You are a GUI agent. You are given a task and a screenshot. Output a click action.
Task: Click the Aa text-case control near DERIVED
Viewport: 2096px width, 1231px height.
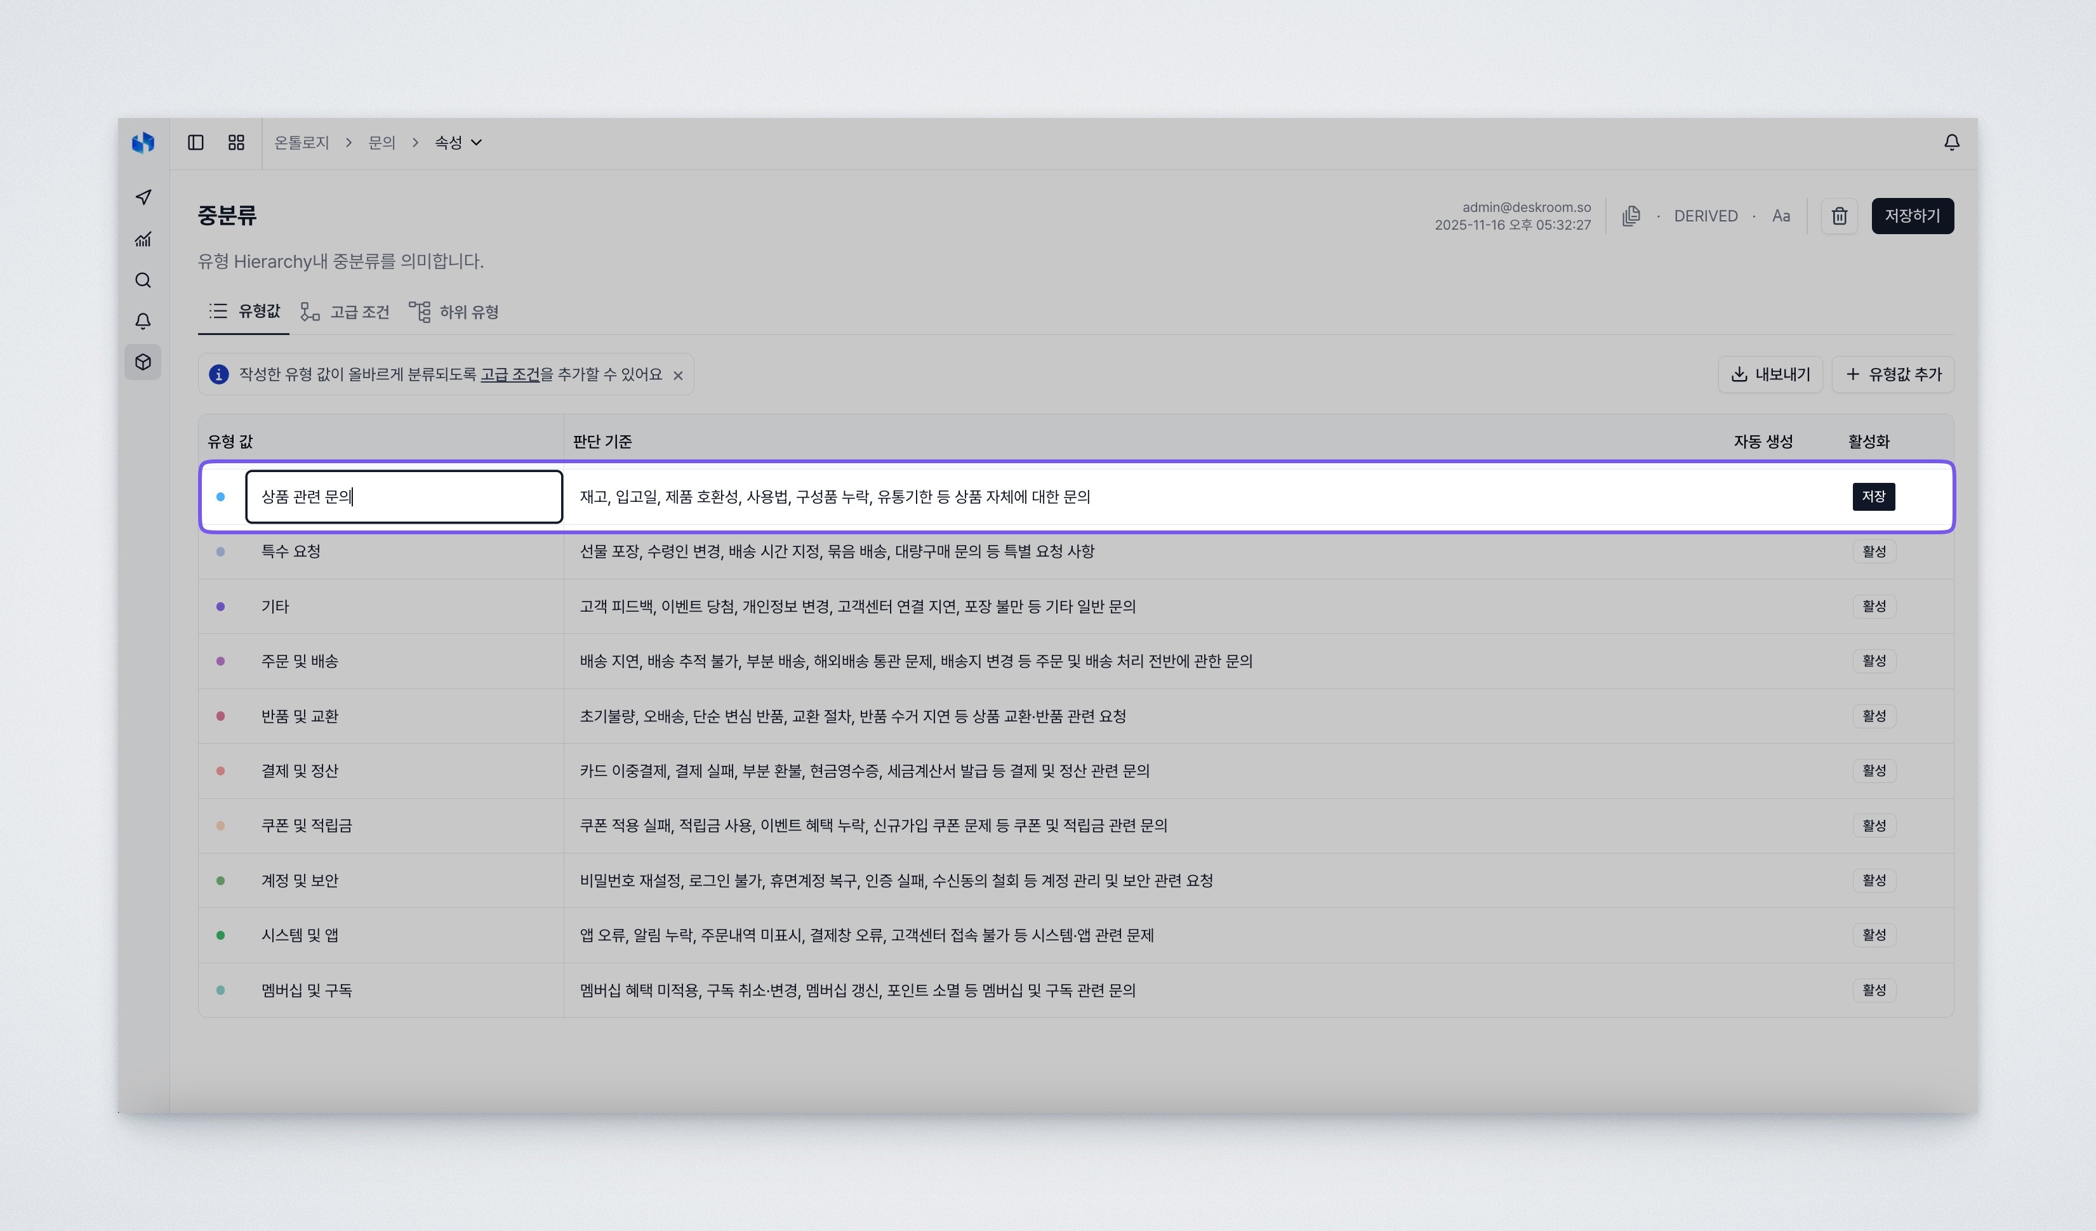[1782, 215]
